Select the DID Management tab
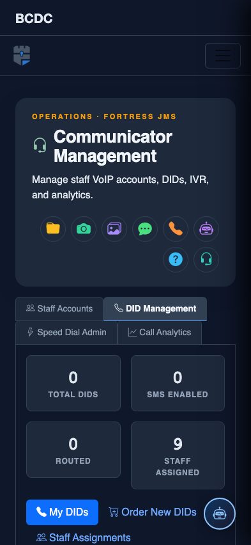This screenshot has height=545, width=251. (x=155, y=309)
